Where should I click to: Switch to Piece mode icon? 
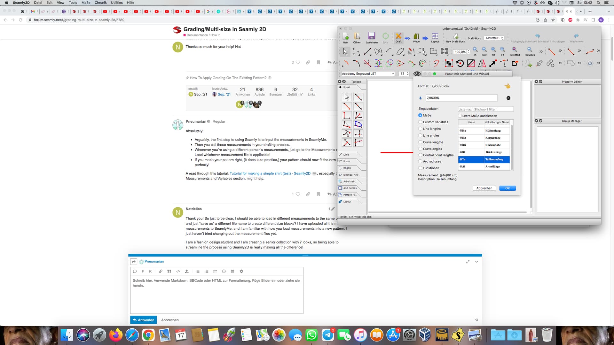tap(416, 36)
